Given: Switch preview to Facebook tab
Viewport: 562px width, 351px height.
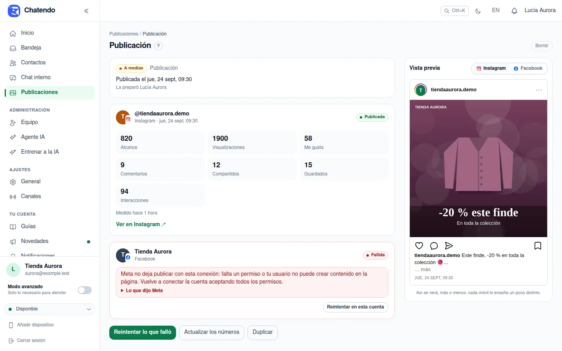Looking at the screenshot, I should 528,68.
